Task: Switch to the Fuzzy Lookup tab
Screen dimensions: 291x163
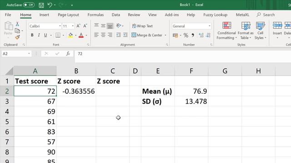Action: coord(215,15)
